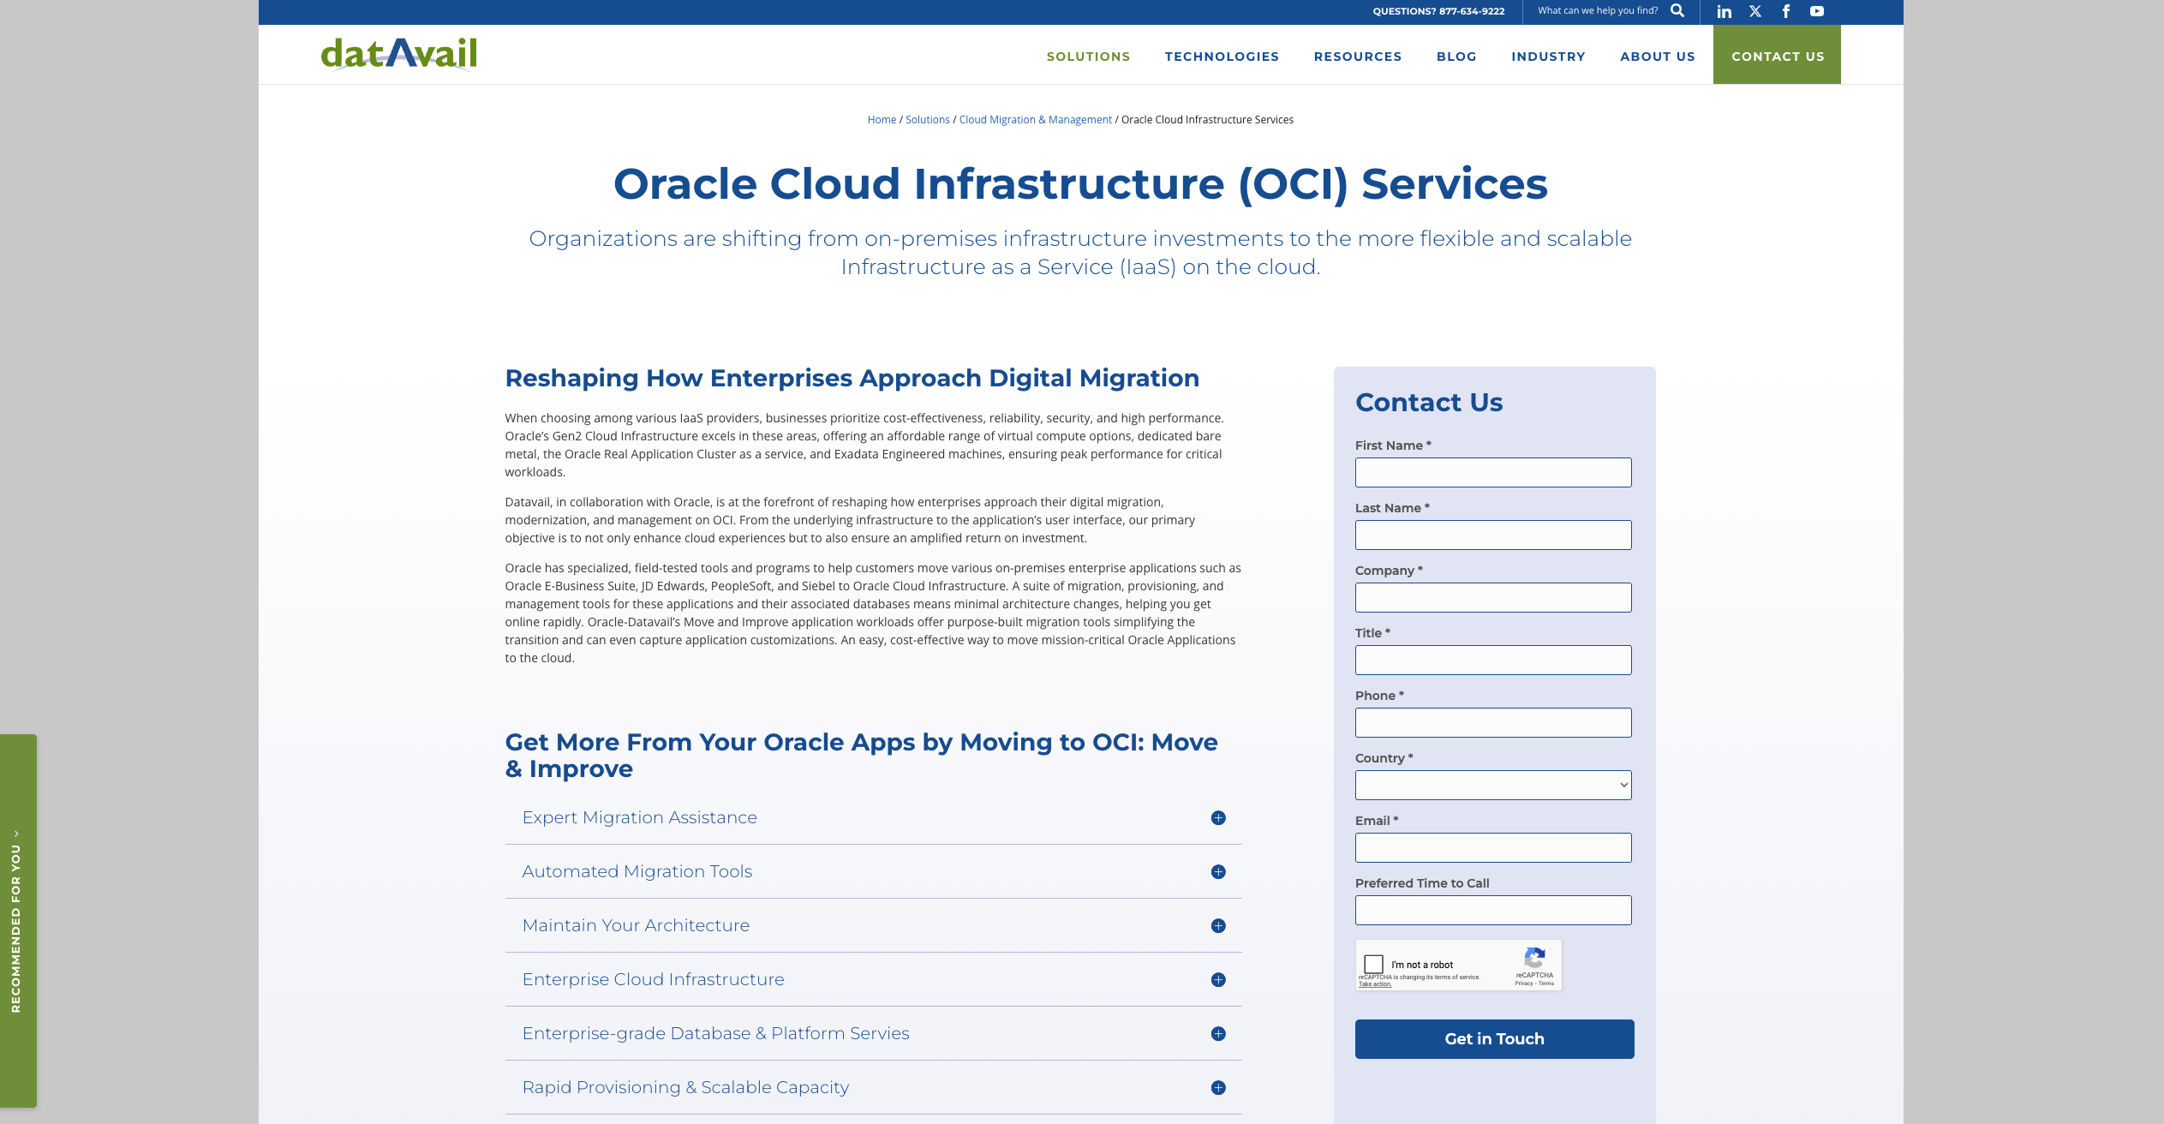Click the YouTube icon
Screen dimensions: 2164x1124
coord(1817,12)
